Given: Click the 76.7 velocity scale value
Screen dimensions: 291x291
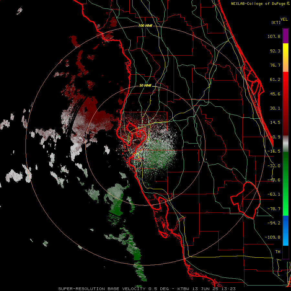Looking at the screenshot, I should 275,65.
